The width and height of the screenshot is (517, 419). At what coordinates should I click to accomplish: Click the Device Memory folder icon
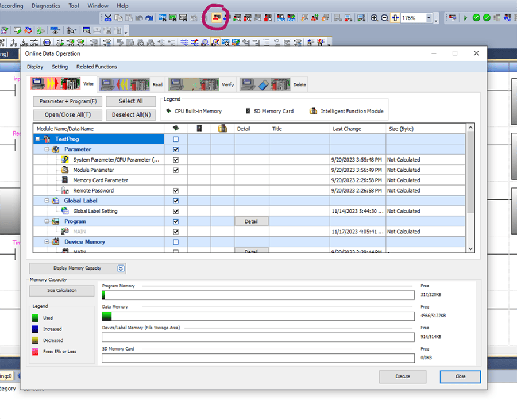pos(56,242)
